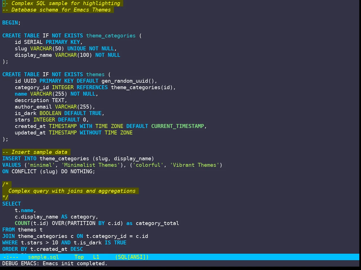Click the ORDER keyword in ORDER BY line
The height and width of the screenshot is (270, 361).
[x=10, y=249]
